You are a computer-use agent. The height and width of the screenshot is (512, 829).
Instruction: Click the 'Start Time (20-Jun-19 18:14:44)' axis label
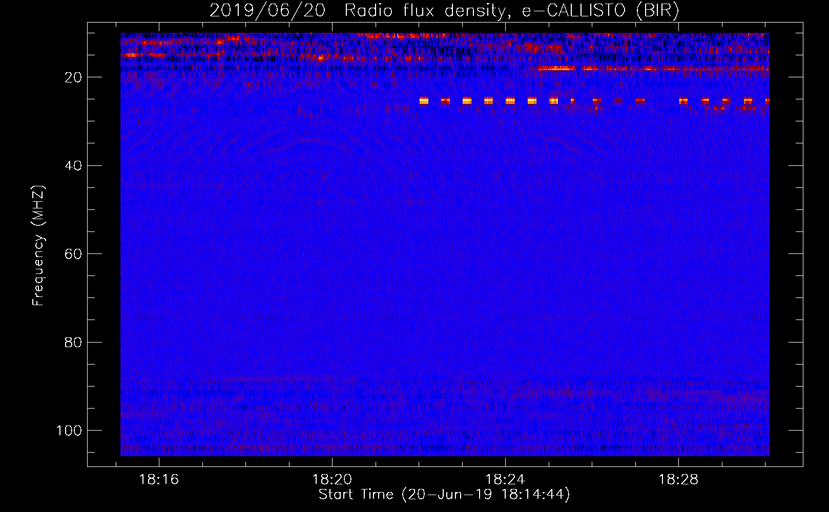(444, 495)
